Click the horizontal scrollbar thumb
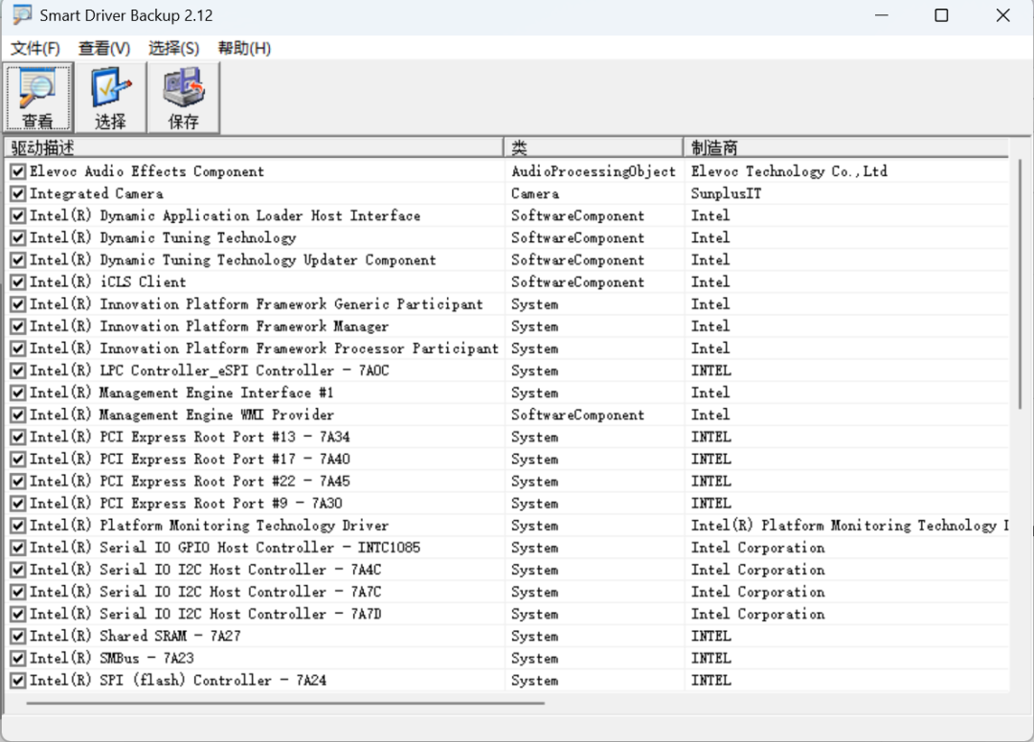Screen dimensions: 1034x742 (285, 703)
